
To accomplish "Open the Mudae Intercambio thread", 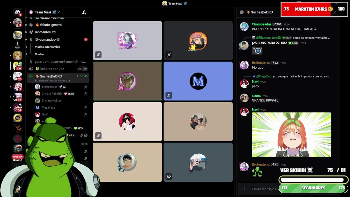I will coord(47,47).
